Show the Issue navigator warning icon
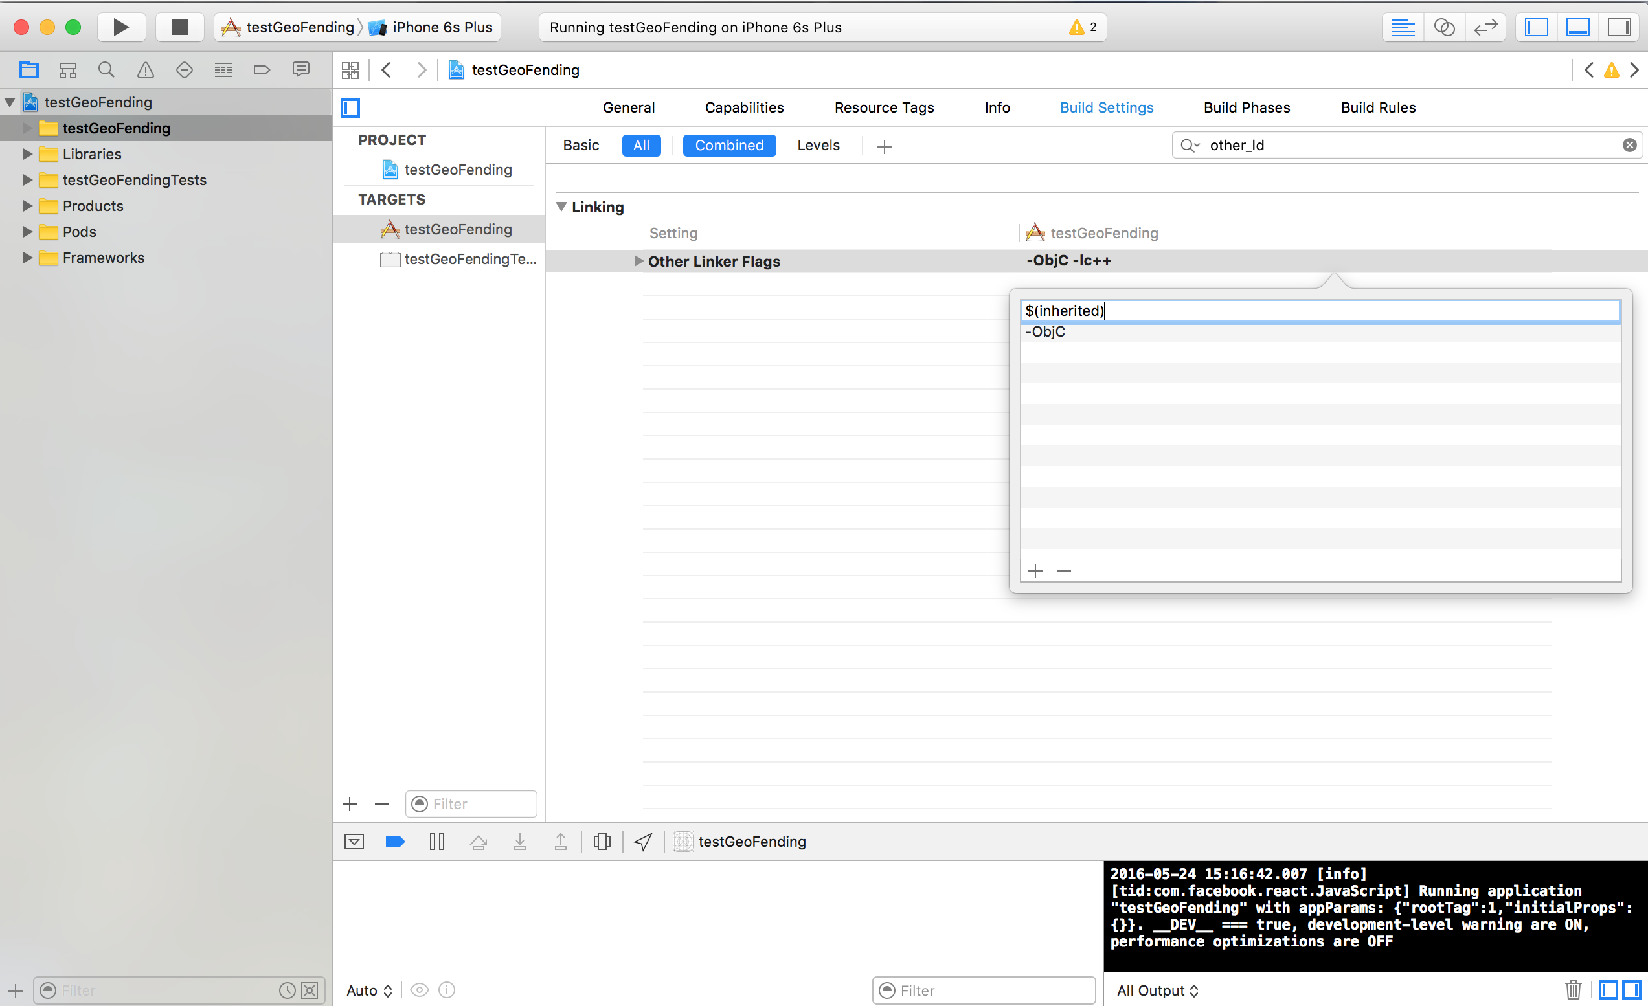 tap(145, 70)
